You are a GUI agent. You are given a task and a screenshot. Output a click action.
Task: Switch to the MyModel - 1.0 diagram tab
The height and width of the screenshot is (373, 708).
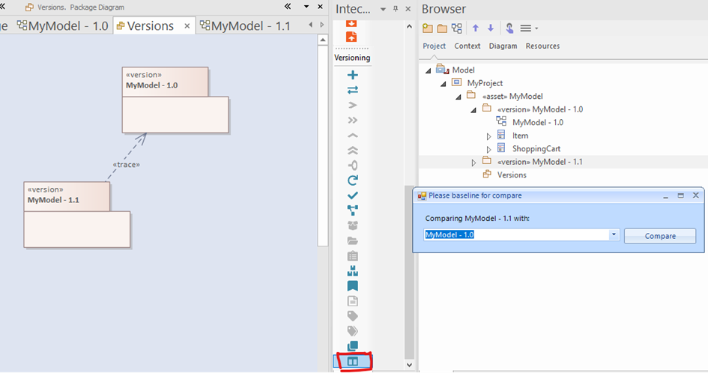pyautogui.click(x=62, y=25)
